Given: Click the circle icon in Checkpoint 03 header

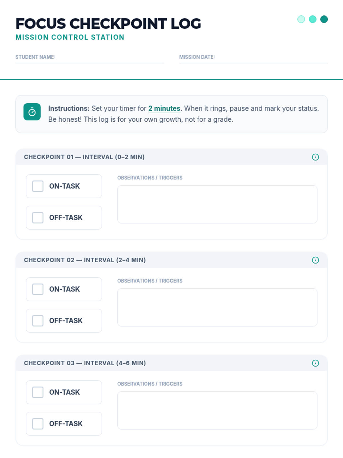Looking at the screenshot, I should 315,363.
